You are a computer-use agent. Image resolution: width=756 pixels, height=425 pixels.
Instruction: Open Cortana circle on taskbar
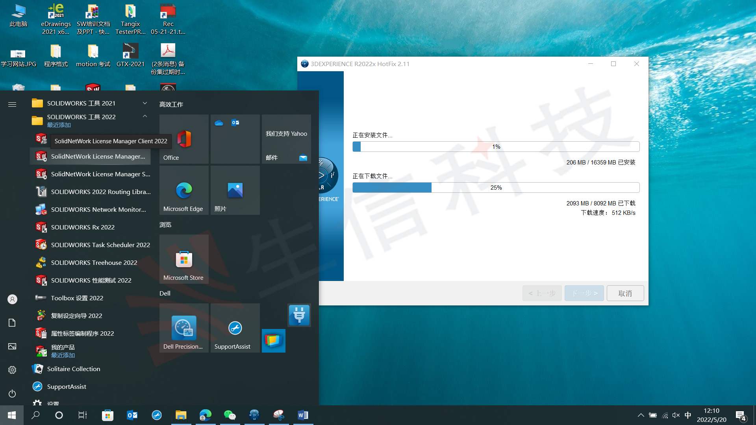click(59, 415)
